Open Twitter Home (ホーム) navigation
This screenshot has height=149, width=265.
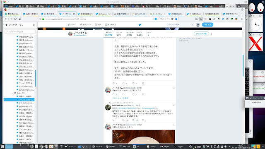(x=72, y=25)
